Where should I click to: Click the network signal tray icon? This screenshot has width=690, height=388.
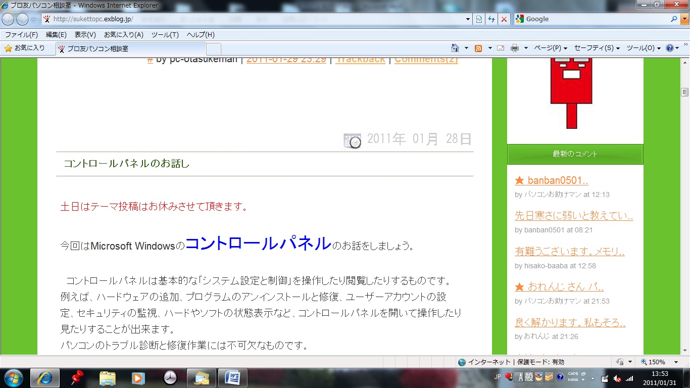[629, 378]
